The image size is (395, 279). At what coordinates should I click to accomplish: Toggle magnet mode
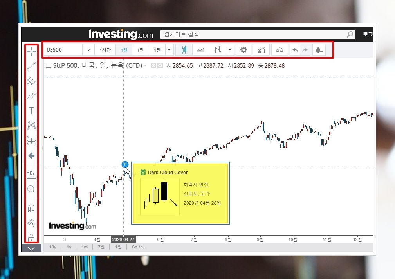[31, 209]
